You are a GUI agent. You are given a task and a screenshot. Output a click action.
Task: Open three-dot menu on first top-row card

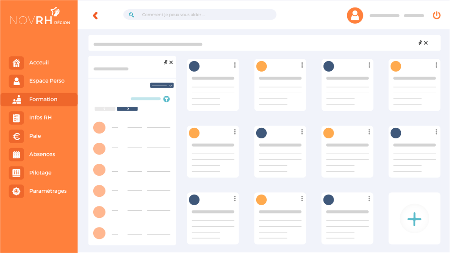coord(235,65)
